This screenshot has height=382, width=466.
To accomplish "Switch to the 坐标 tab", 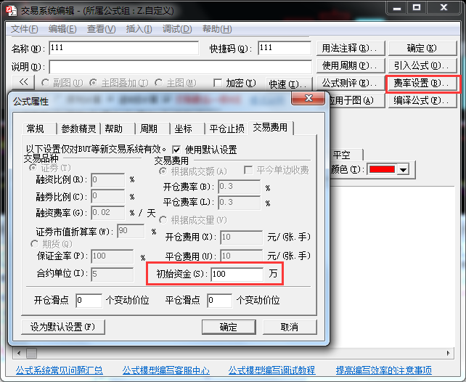I will (187, 129).
